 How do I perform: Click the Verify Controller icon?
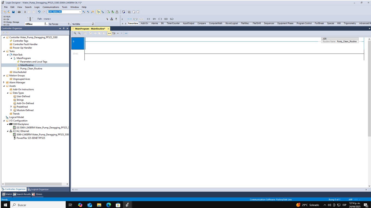(x=113, y=12)
